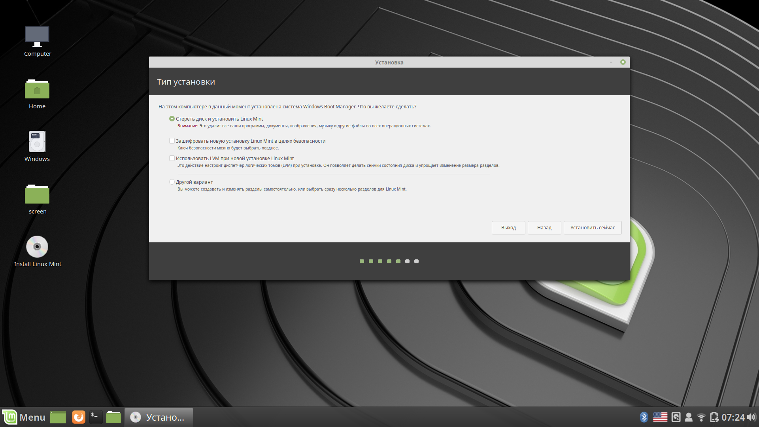This screenshot has height=427, width=759.
Task: Open Bluetooth tray icon
Action: (644, 417)
